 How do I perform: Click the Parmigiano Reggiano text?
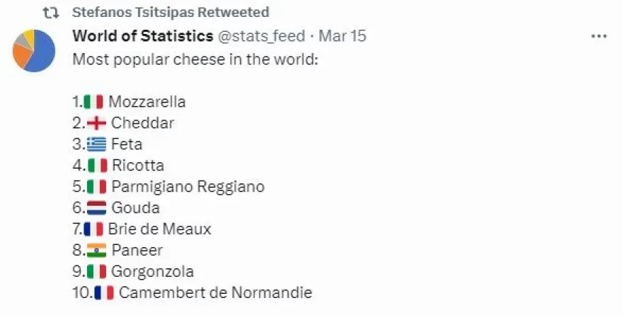pos(188,187)
